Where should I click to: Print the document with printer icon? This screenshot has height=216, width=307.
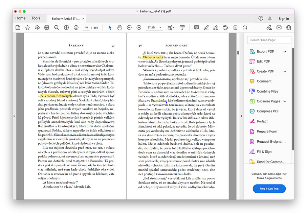click(x=47, y=28)
